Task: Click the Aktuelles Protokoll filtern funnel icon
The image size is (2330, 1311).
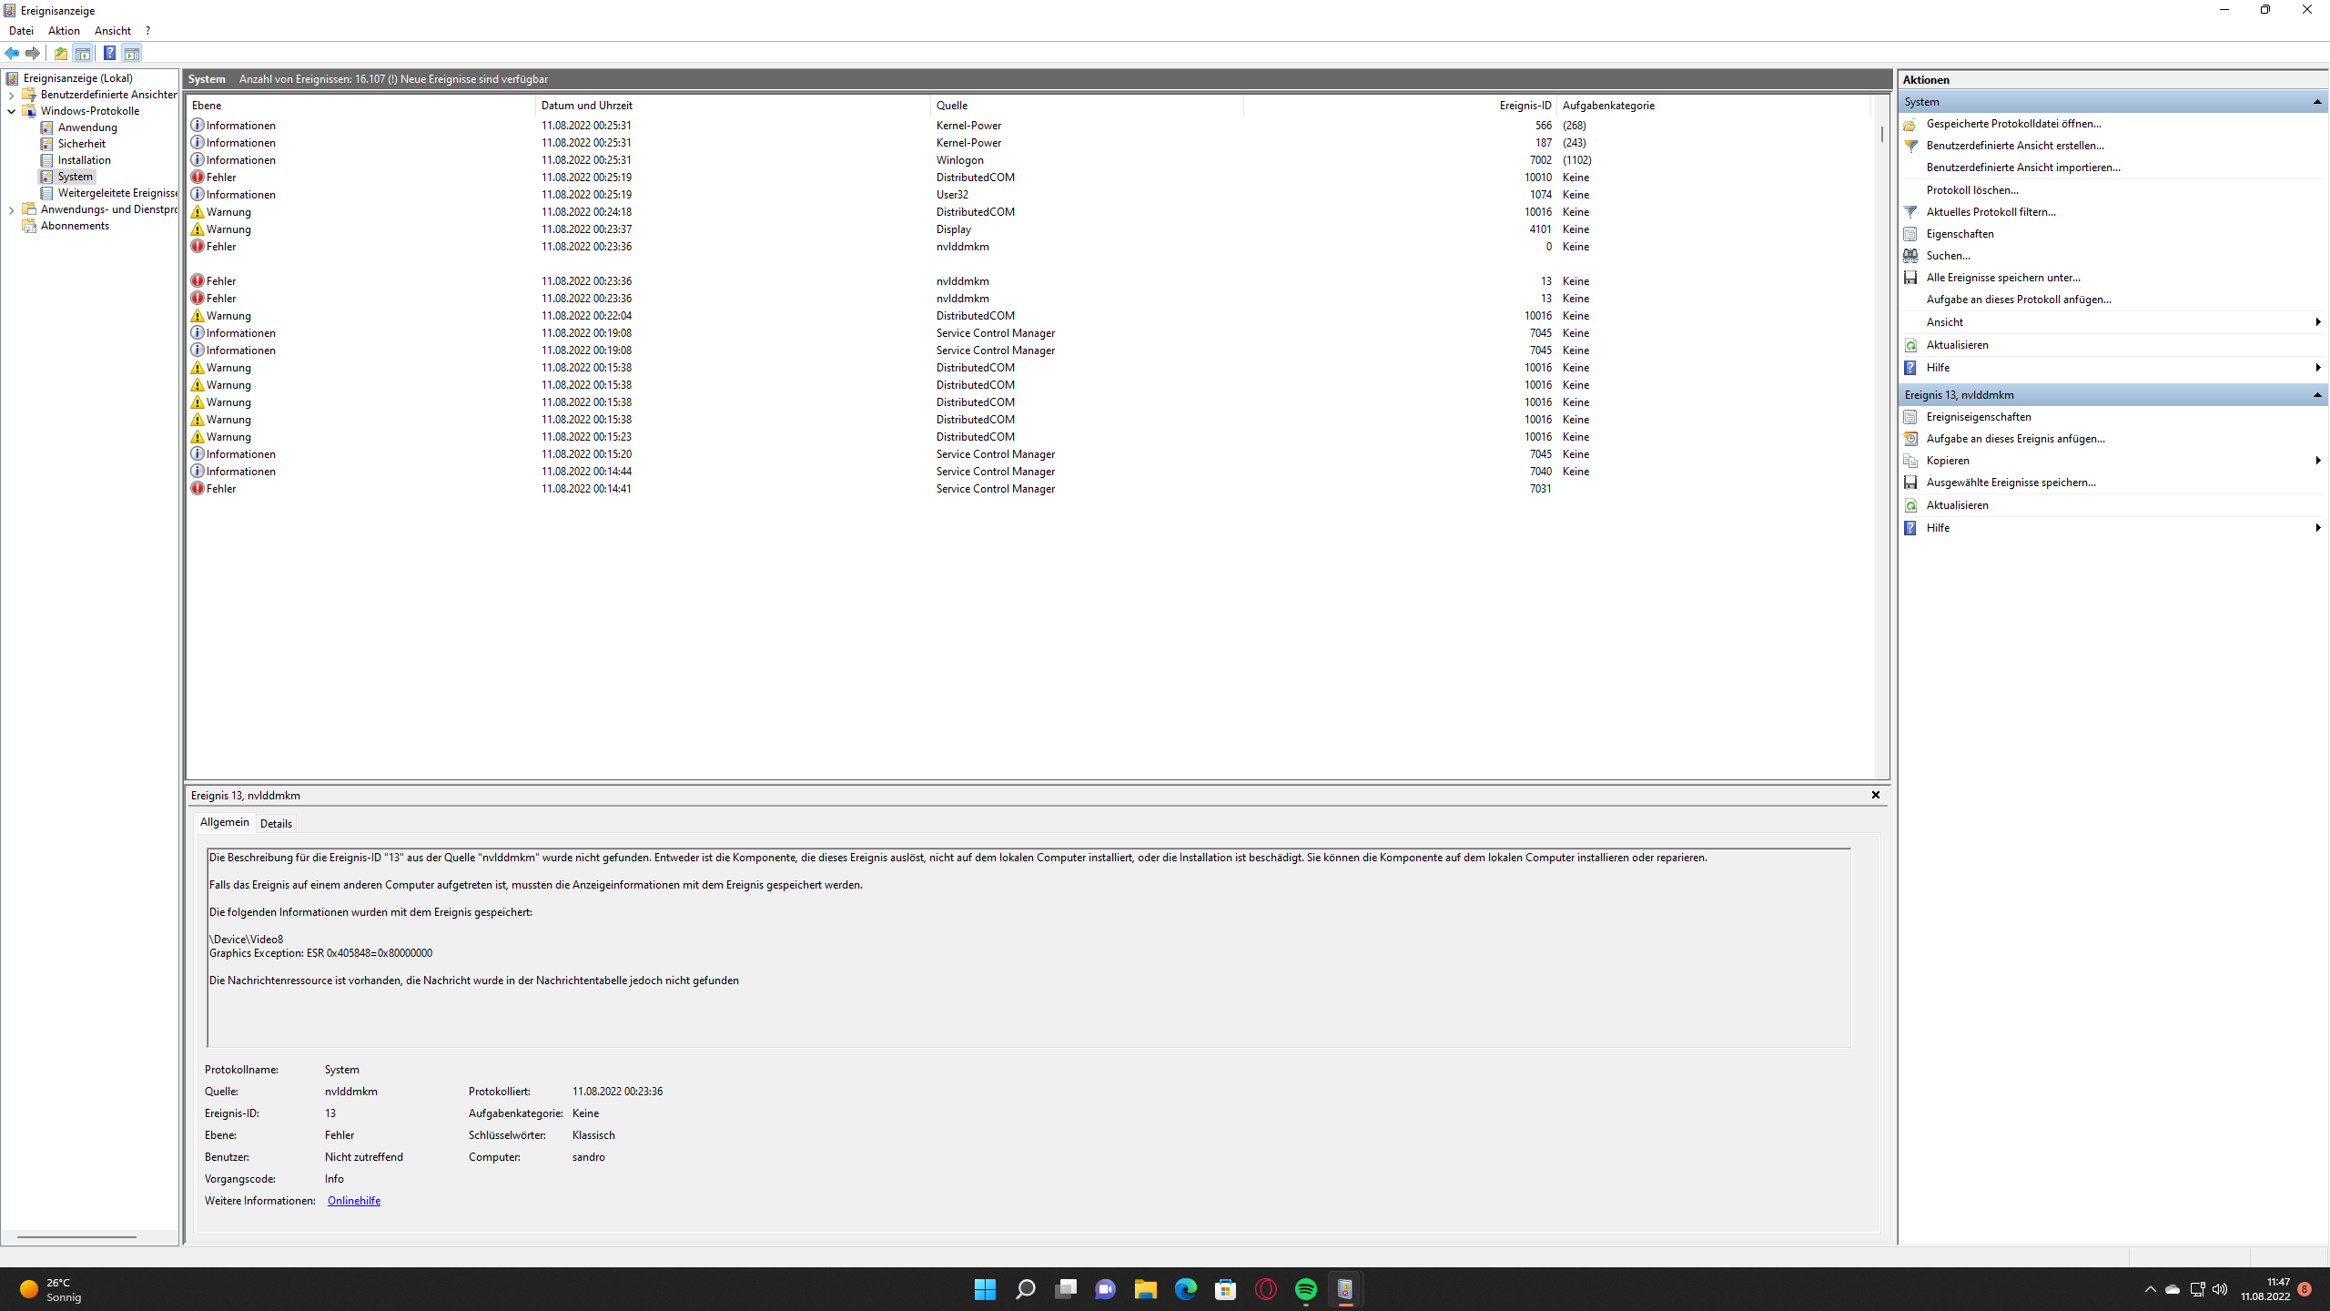Action: [x=1910, y=211]
